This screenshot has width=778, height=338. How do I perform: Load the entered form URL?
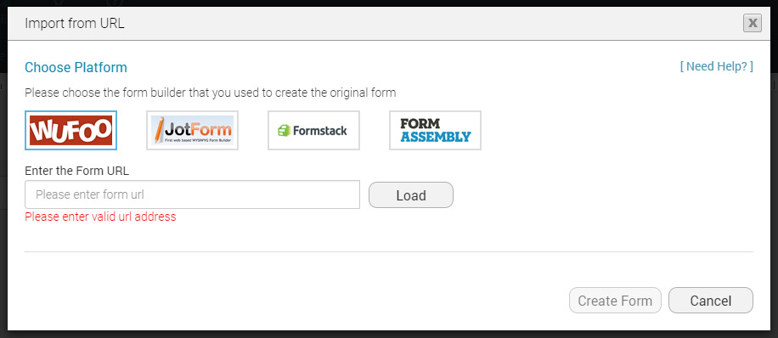pyautogui.click(x=411, y=195)
